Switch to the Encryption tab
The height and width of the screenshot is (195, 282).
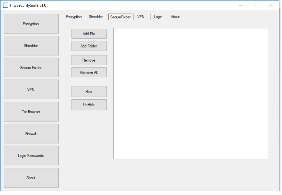tap(74, 17)
